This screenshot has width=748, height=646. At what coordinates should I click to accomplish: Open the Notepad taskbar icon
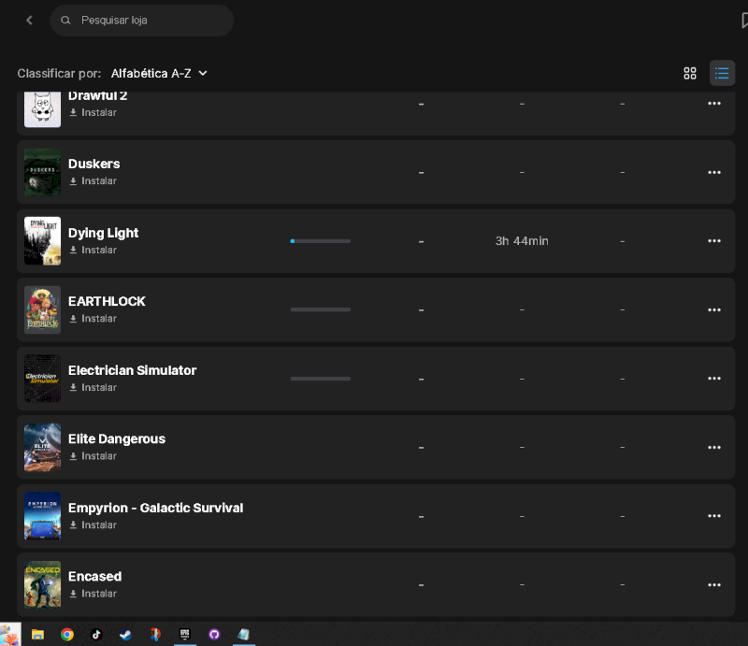tap(244, 634)
